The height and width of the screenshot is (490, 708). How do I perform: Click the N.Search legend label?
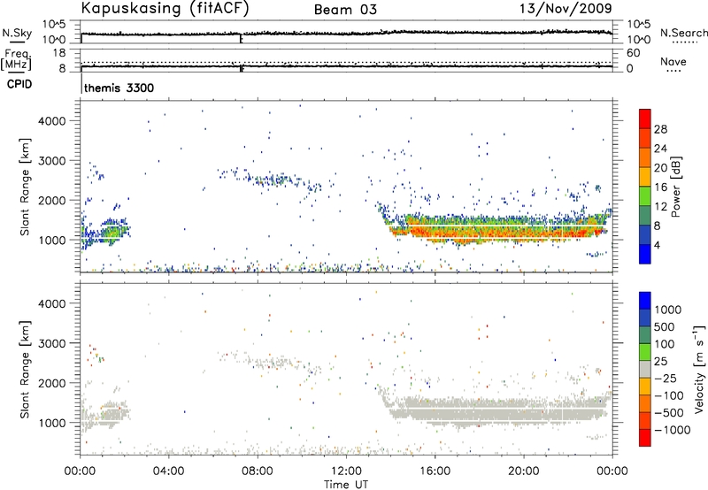pos(683,33)
